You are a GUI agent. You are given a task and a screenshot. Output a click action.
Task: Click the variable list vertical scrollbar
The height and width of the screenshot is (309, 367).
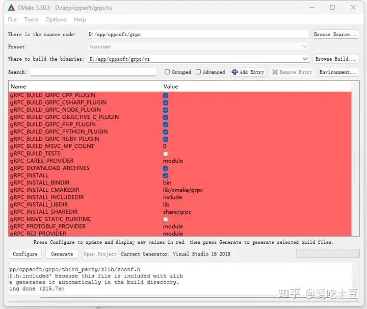pyautogui.click(x=355, y=168)
